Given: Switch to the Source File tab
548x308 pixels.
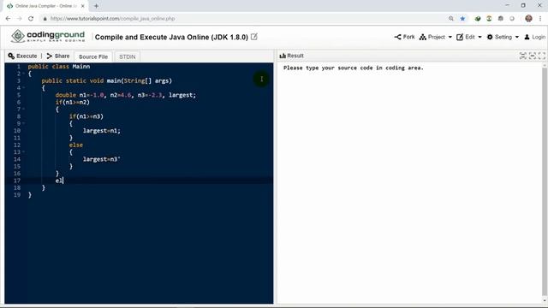Looking at the screenshot, I should click(x=93, y=56).
